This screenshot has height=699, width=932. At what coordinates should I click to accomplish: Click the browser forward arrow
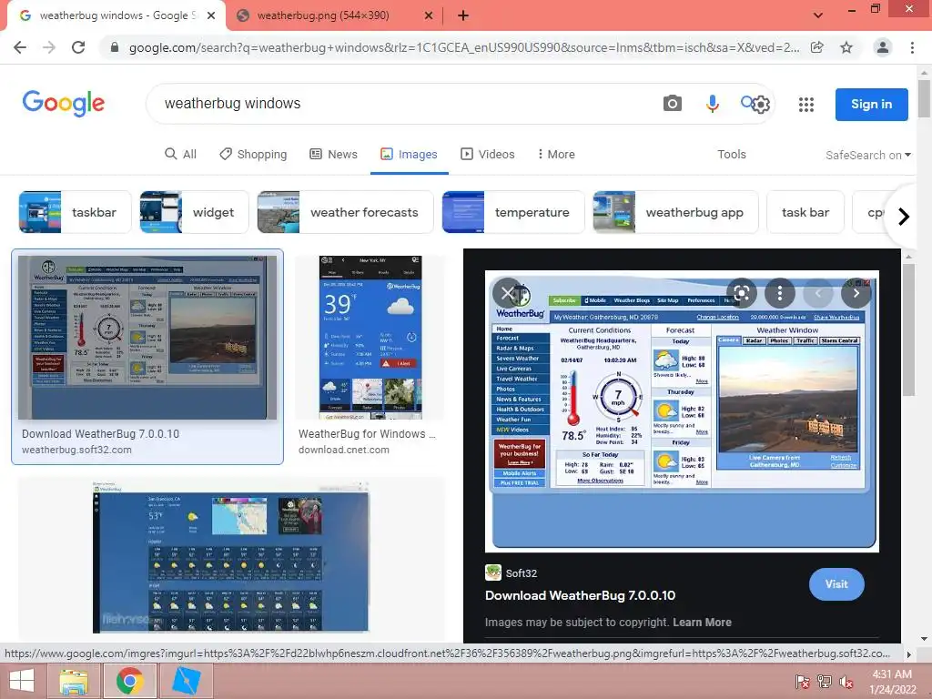[x=49, y=47]
